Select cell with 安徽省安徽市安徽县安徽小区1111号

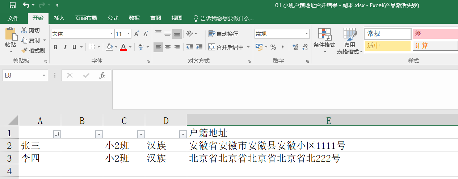pos(322,146)
